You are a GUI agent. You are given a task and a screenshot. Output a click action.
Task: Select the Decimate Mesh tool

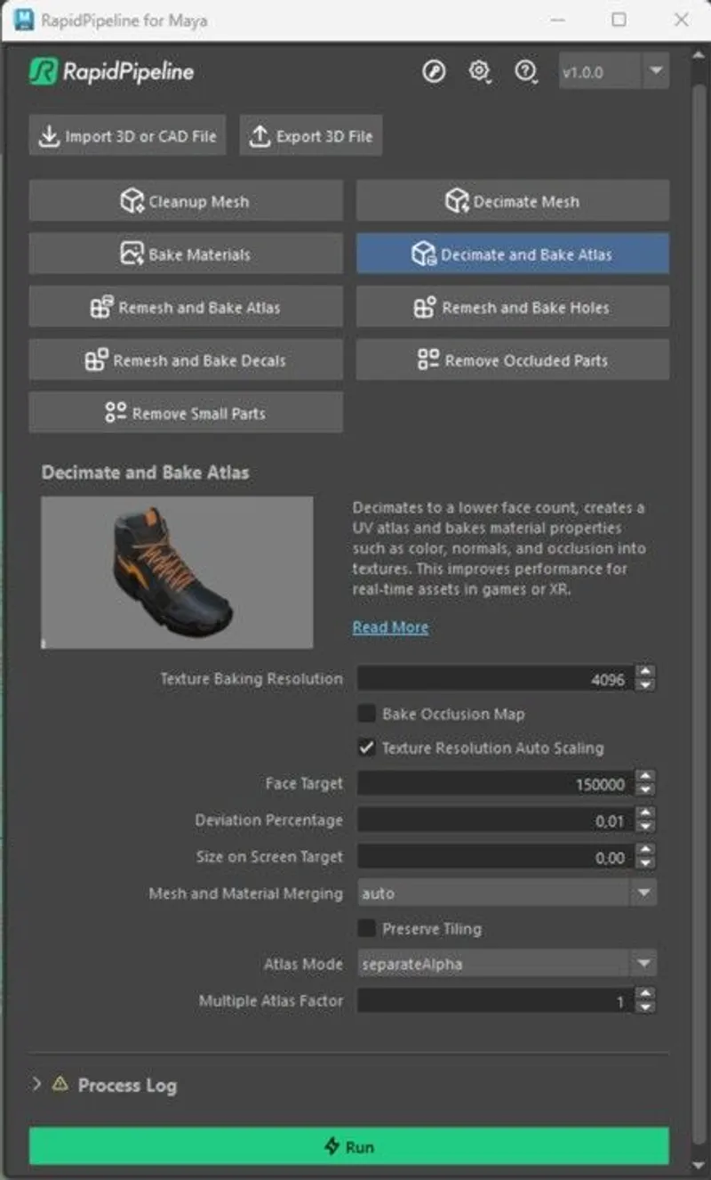pyautogui.click(x=512, y=200)
